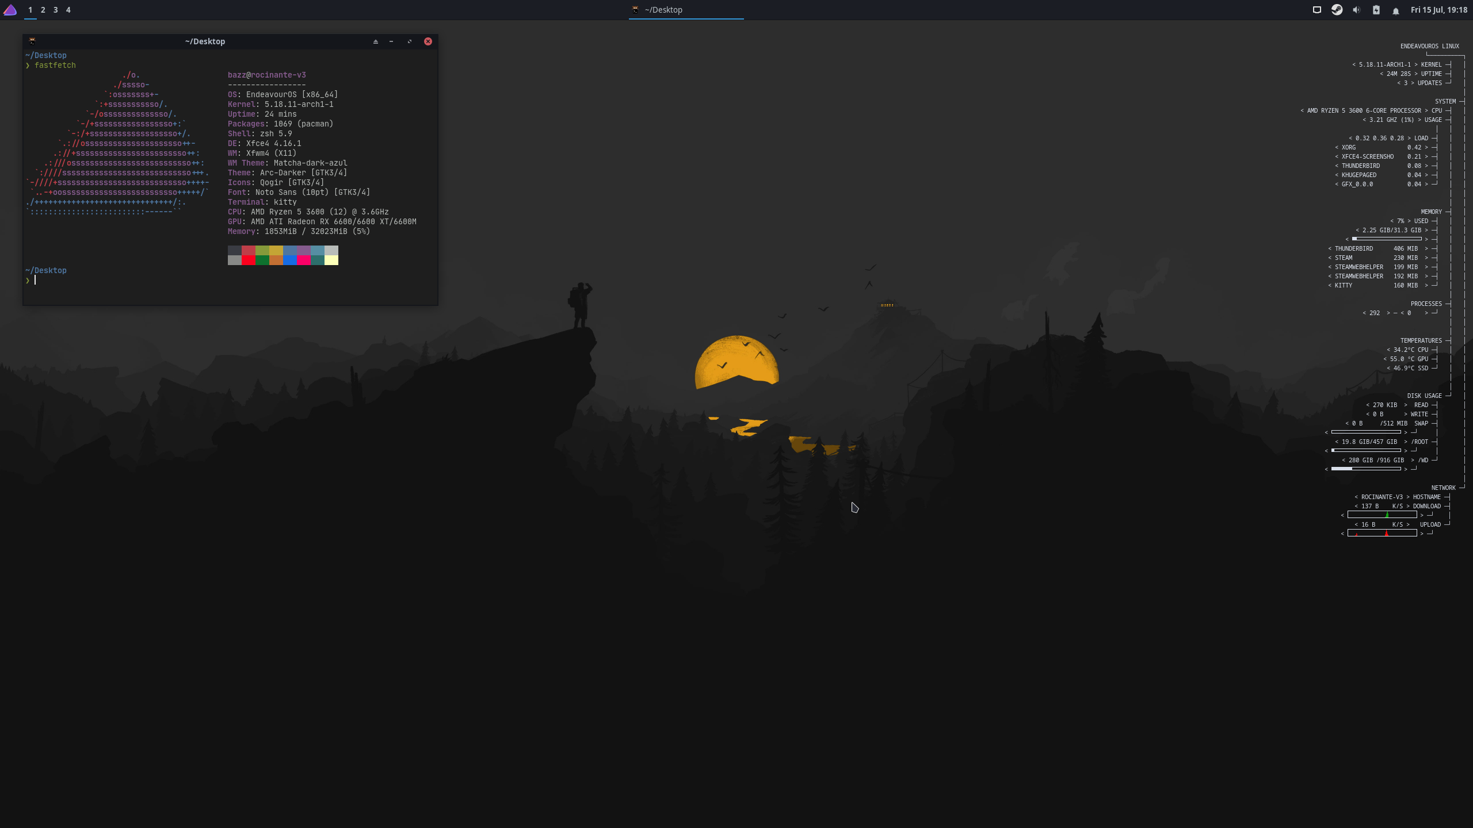
Task: Click the kitty icon in terminal titlebar
Action: coord(32,41)
